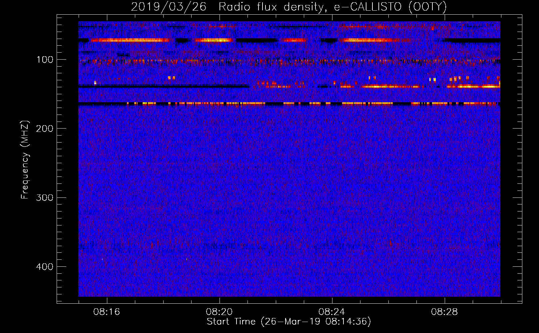This screenshot has height=333, width=539.
Task: Click the 300 frequency tick label
Action: coord(45,197)
